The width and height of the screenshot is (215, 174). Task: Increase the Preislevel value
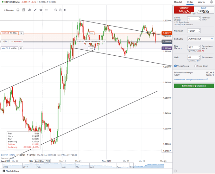[x=199, y=30]
